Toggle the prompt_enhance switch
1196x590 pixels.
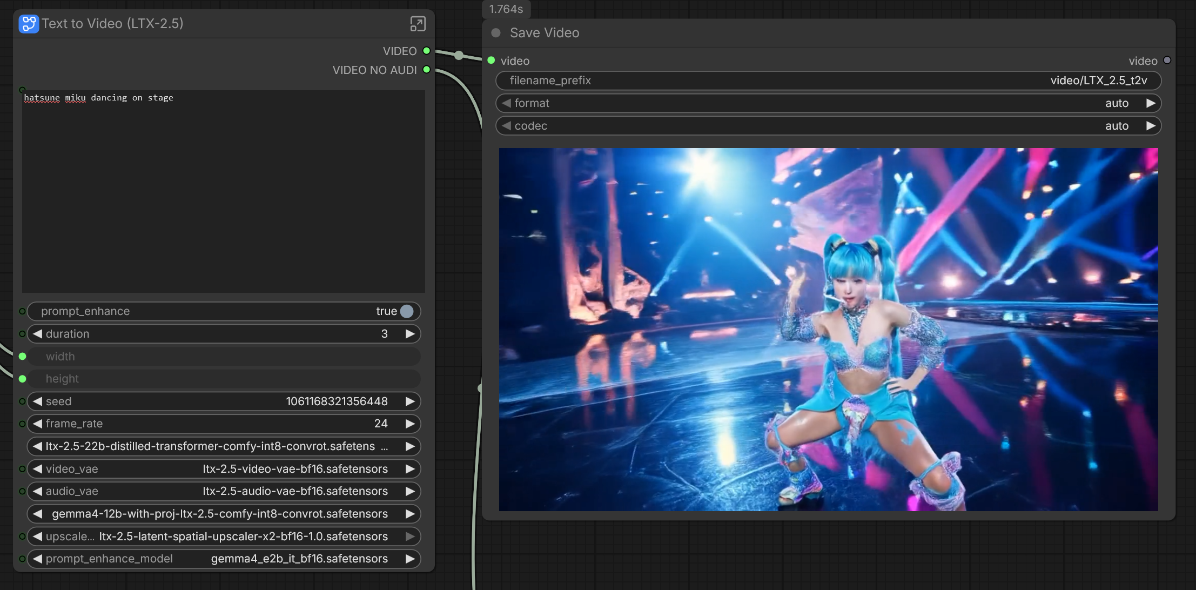[x=407, y=311]
